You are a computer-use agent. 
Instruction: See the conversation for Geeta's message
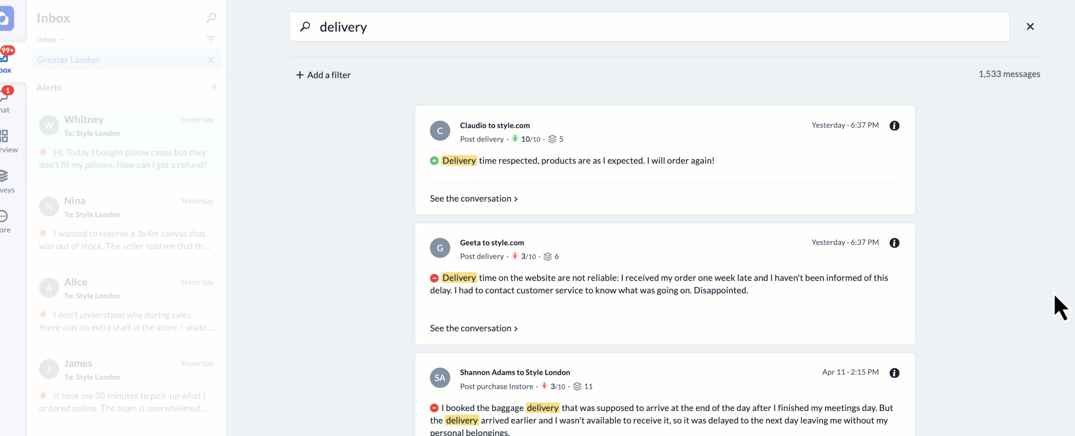473,328
